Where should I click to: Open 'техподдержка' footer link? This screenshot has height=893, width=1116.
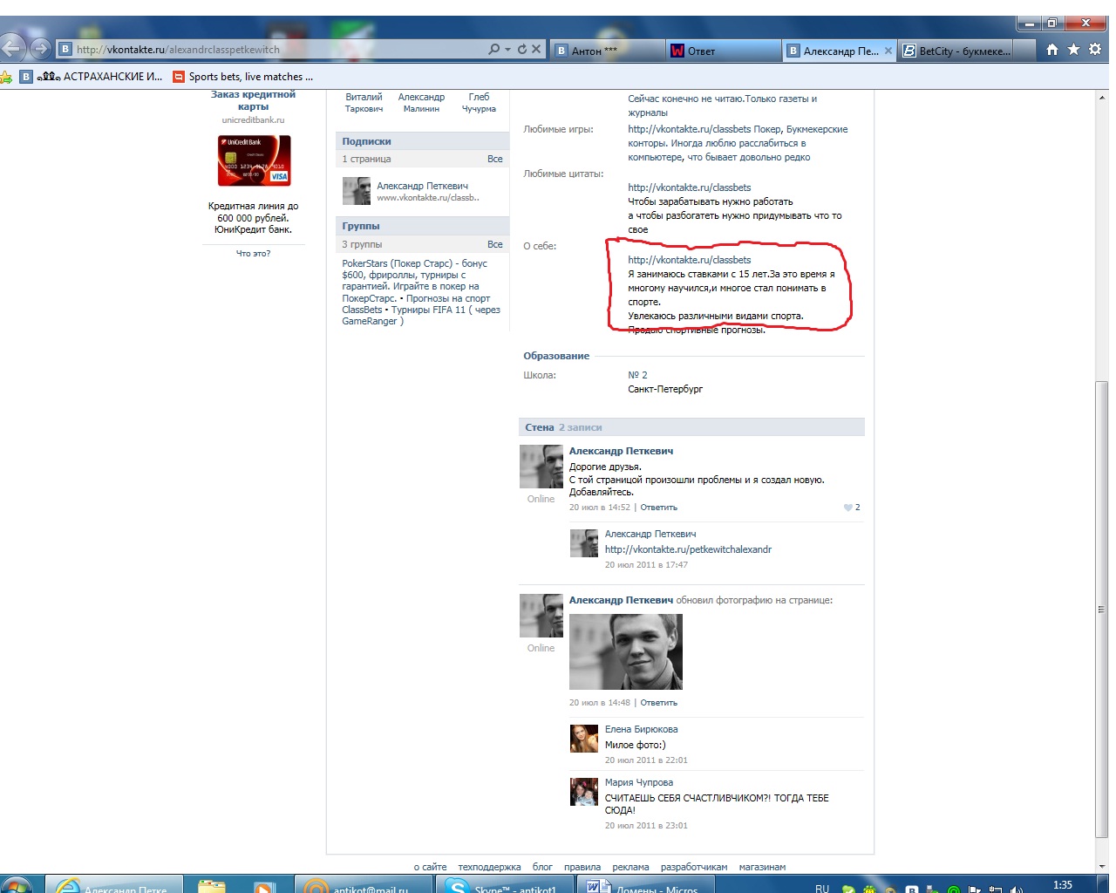pos(489,867)
